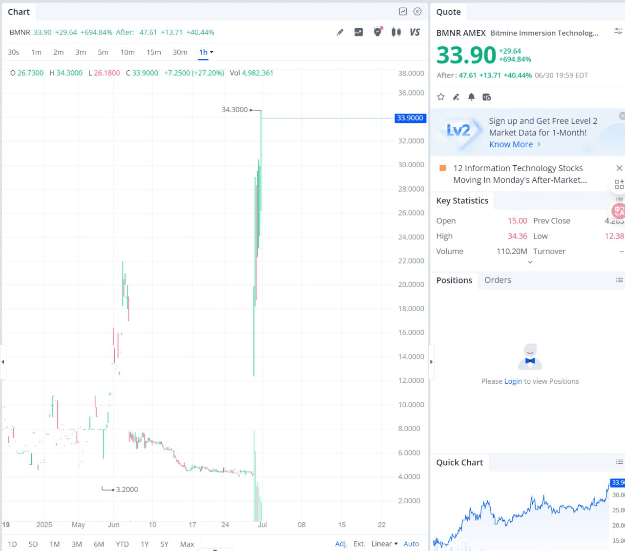625x551 pixels.
Task: Select the 2m interval
Action: point(59,52)
